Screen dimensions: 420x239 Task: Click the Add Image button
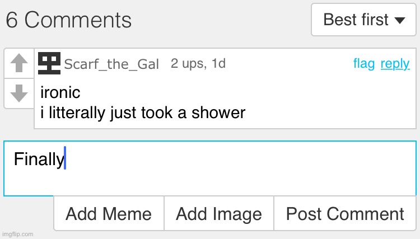tap(219, 213)
